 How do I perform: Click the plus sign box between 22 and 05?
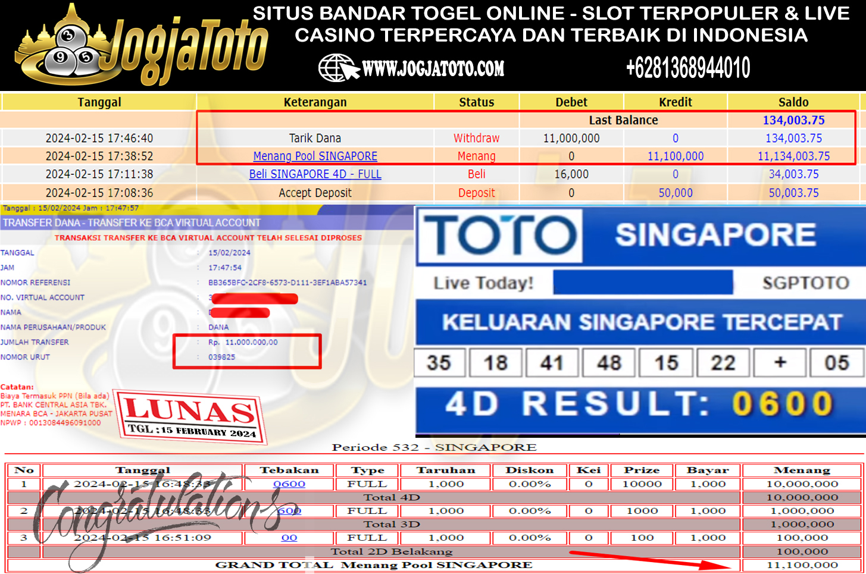tap(780, 363)
